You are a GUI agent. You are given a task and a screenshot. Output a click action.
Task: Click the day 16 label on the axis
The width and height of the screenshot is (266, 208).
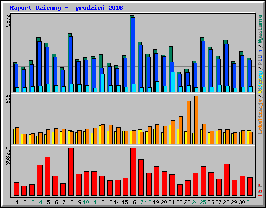click(132, 202)
